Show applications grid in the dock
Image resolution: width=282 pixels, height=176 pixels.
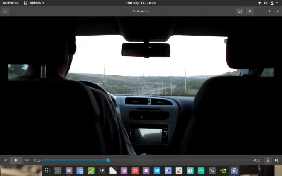click(47, 170)
